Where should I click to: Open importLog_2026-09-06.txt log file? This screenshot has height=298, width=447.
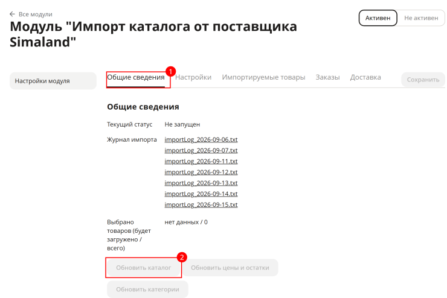201,139
